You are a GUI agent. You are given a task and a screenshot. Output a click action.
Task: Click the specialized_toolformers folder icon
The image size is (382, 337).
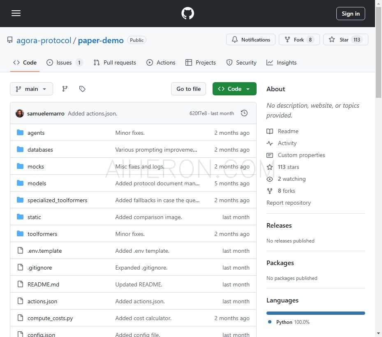[20, 200]
